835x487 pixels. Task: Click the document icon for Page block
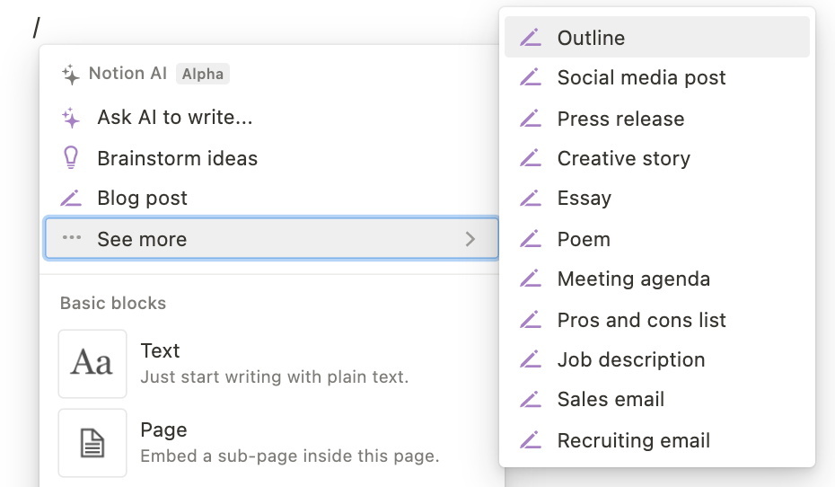coord(92,443)
